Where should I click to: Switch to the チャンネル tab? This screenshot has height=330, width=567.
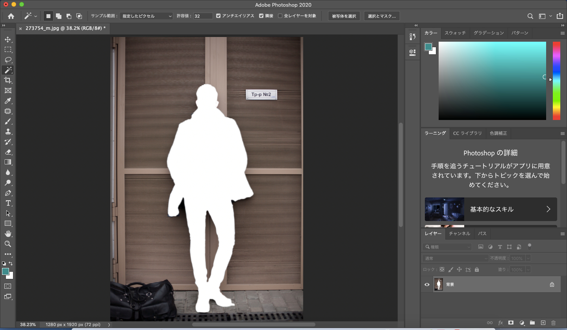tap(460, 234)
